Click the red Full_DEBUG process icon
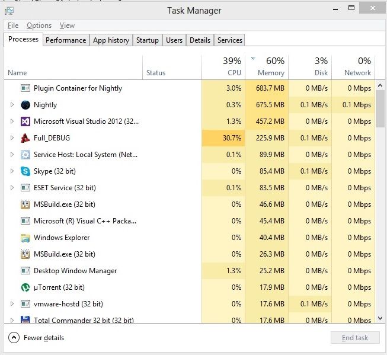The width and height of the screenshot is (387, 355). coord(25,138)
